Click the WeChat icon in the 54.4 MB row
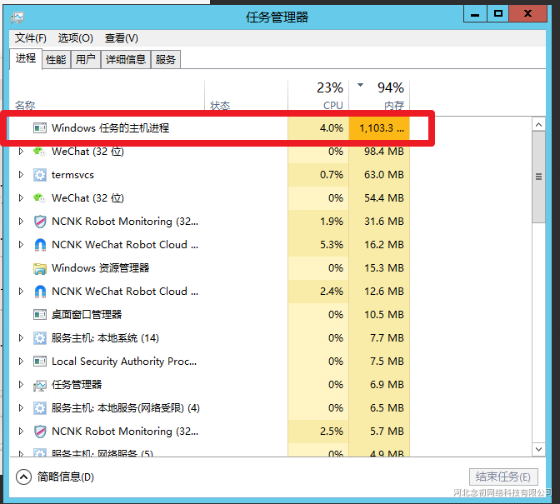560x504 pixels. pyautogui.click(x=39, y=197)
